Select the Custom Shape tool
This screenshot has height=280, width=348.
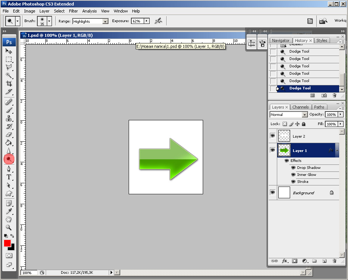coord(8,194)
